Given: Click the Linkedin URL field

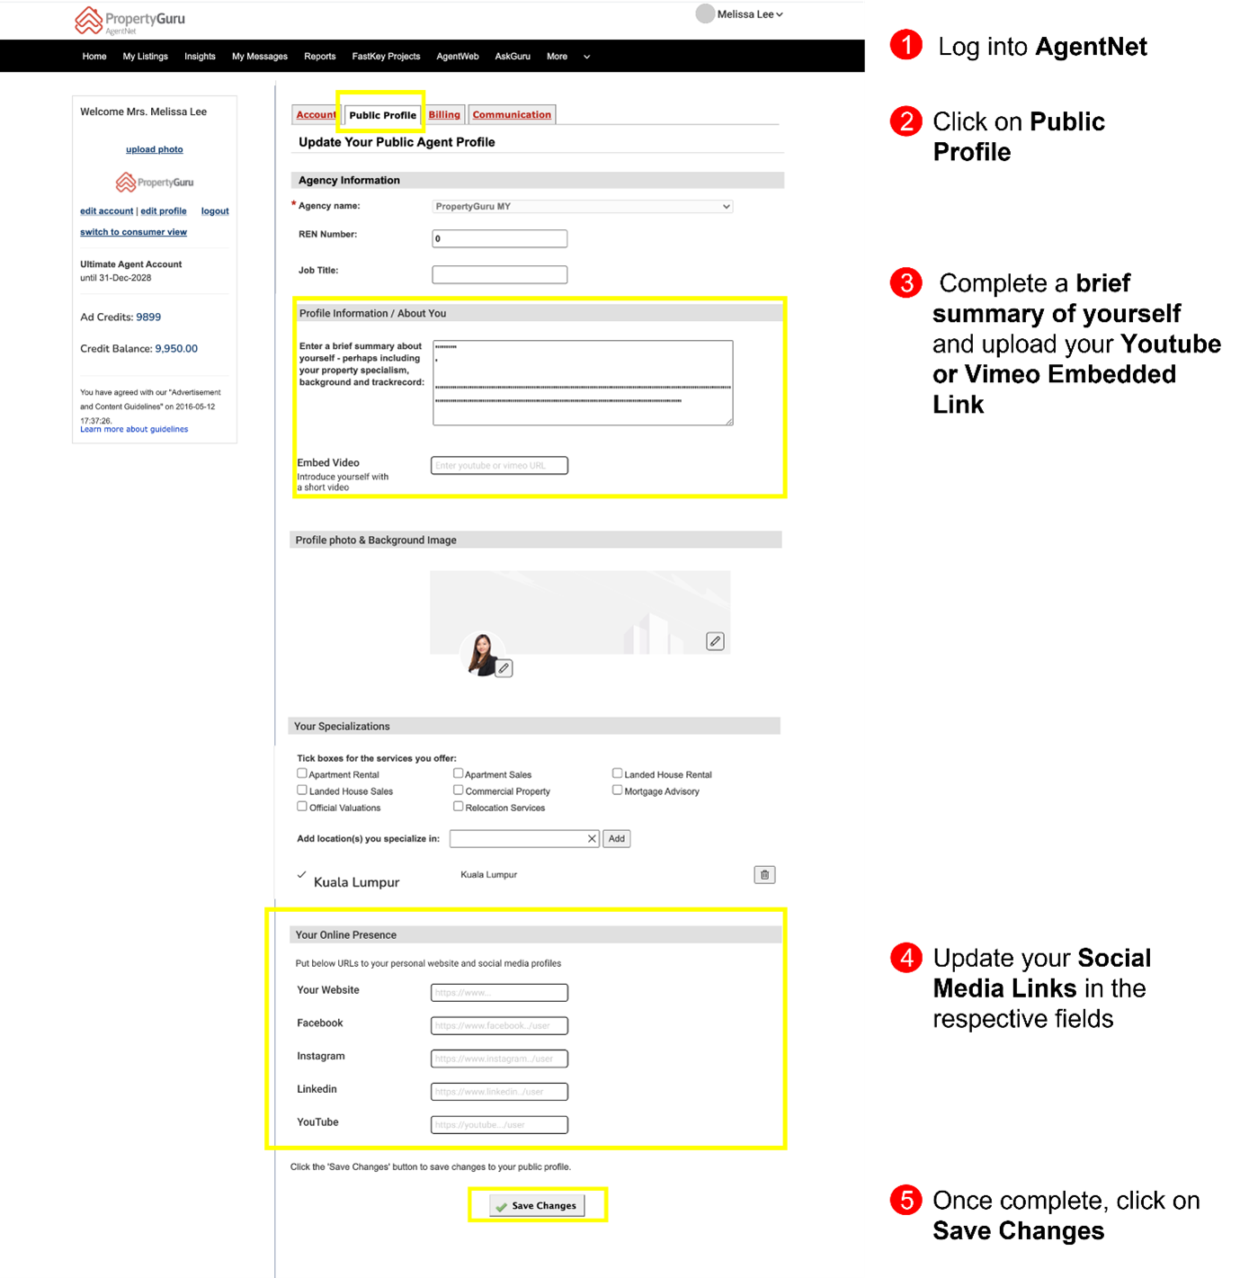Looking at the screenshot, I should pyautogui.click(x=500, y=1092).
